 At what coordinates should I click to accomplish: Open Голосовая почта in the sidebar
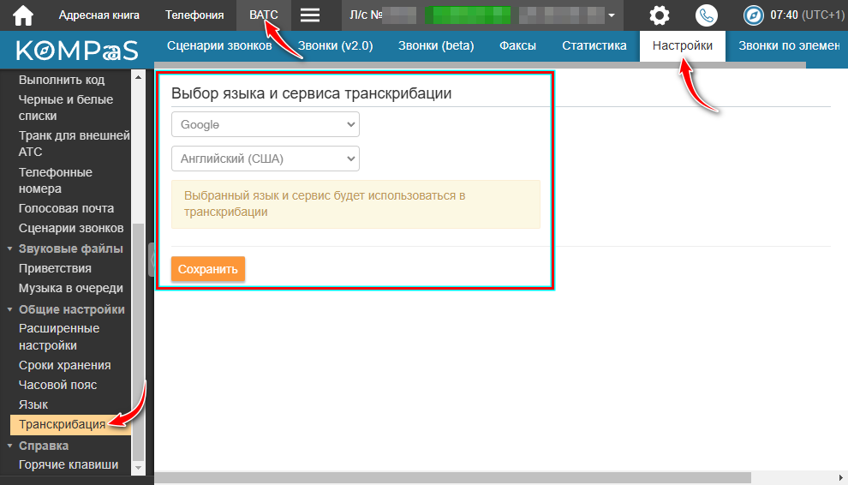click(x=66, y=208)
